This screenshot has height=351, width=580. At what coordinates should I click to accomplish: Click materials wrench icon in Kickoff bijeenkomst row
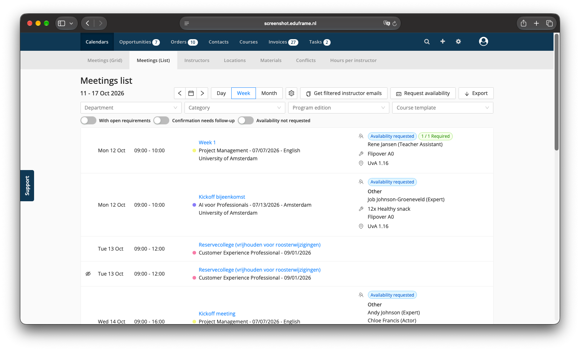(x=361, y=209)
